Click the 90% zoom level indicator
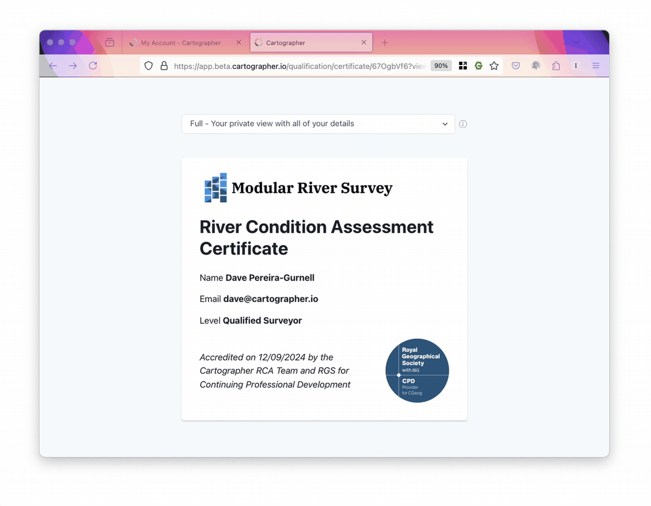The width and height of the screenshot is (651, 506). pos(441,66)
